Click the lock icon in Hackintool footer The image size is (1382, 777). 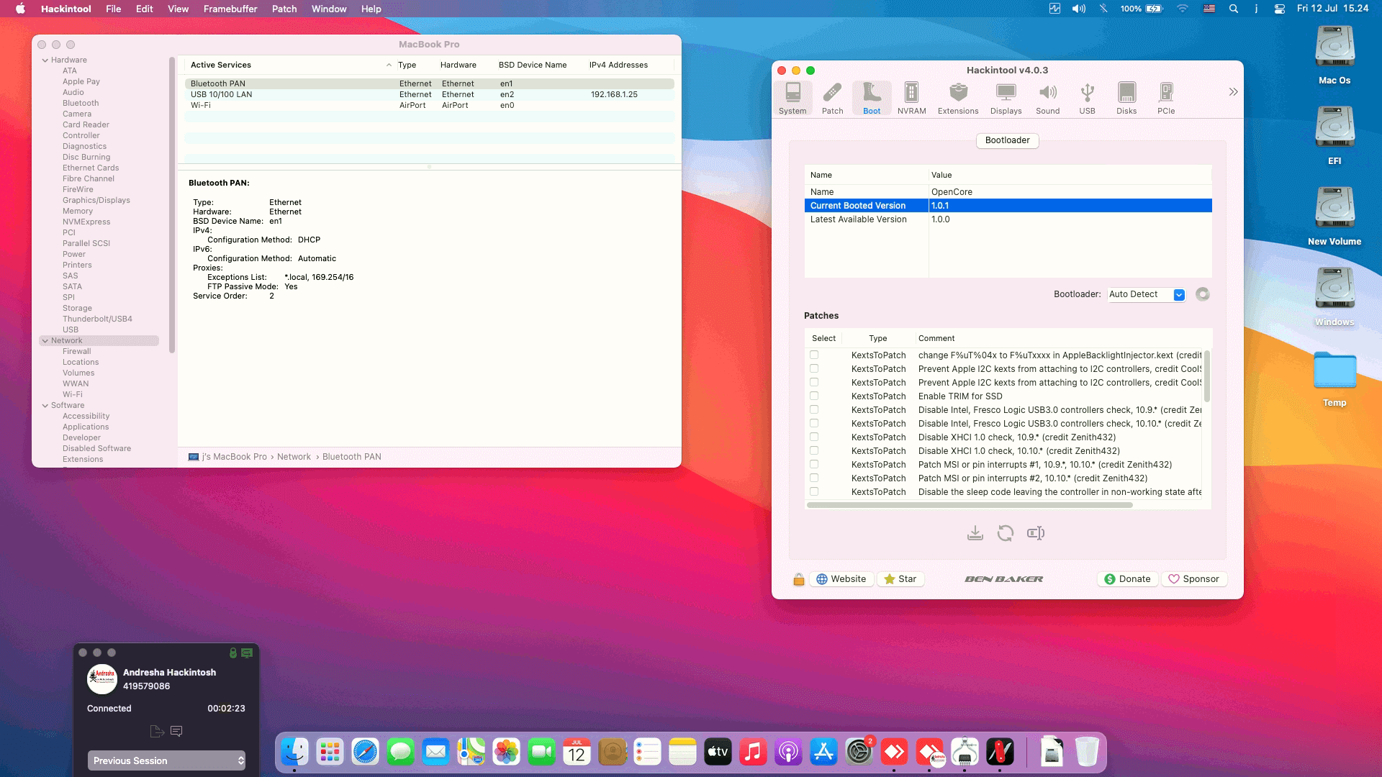click(798, 579)
